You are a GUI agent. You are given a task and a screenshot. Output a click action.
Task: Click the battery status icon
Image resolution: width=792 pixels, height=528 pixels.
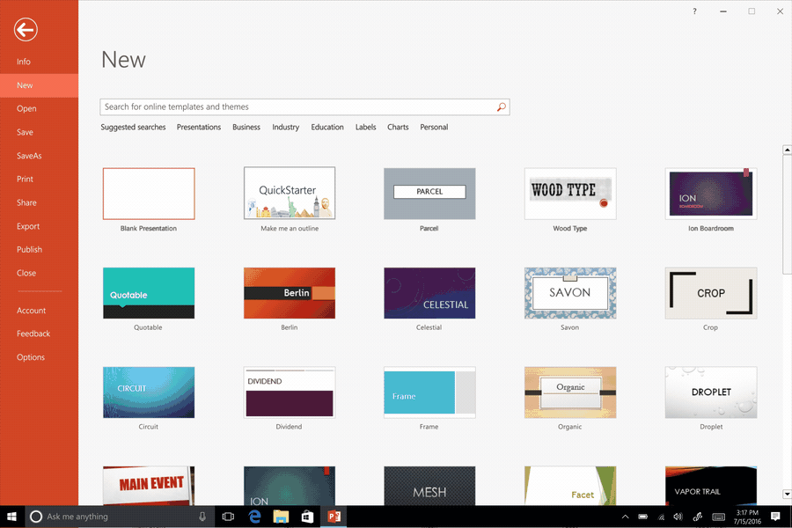click(643, 517)
